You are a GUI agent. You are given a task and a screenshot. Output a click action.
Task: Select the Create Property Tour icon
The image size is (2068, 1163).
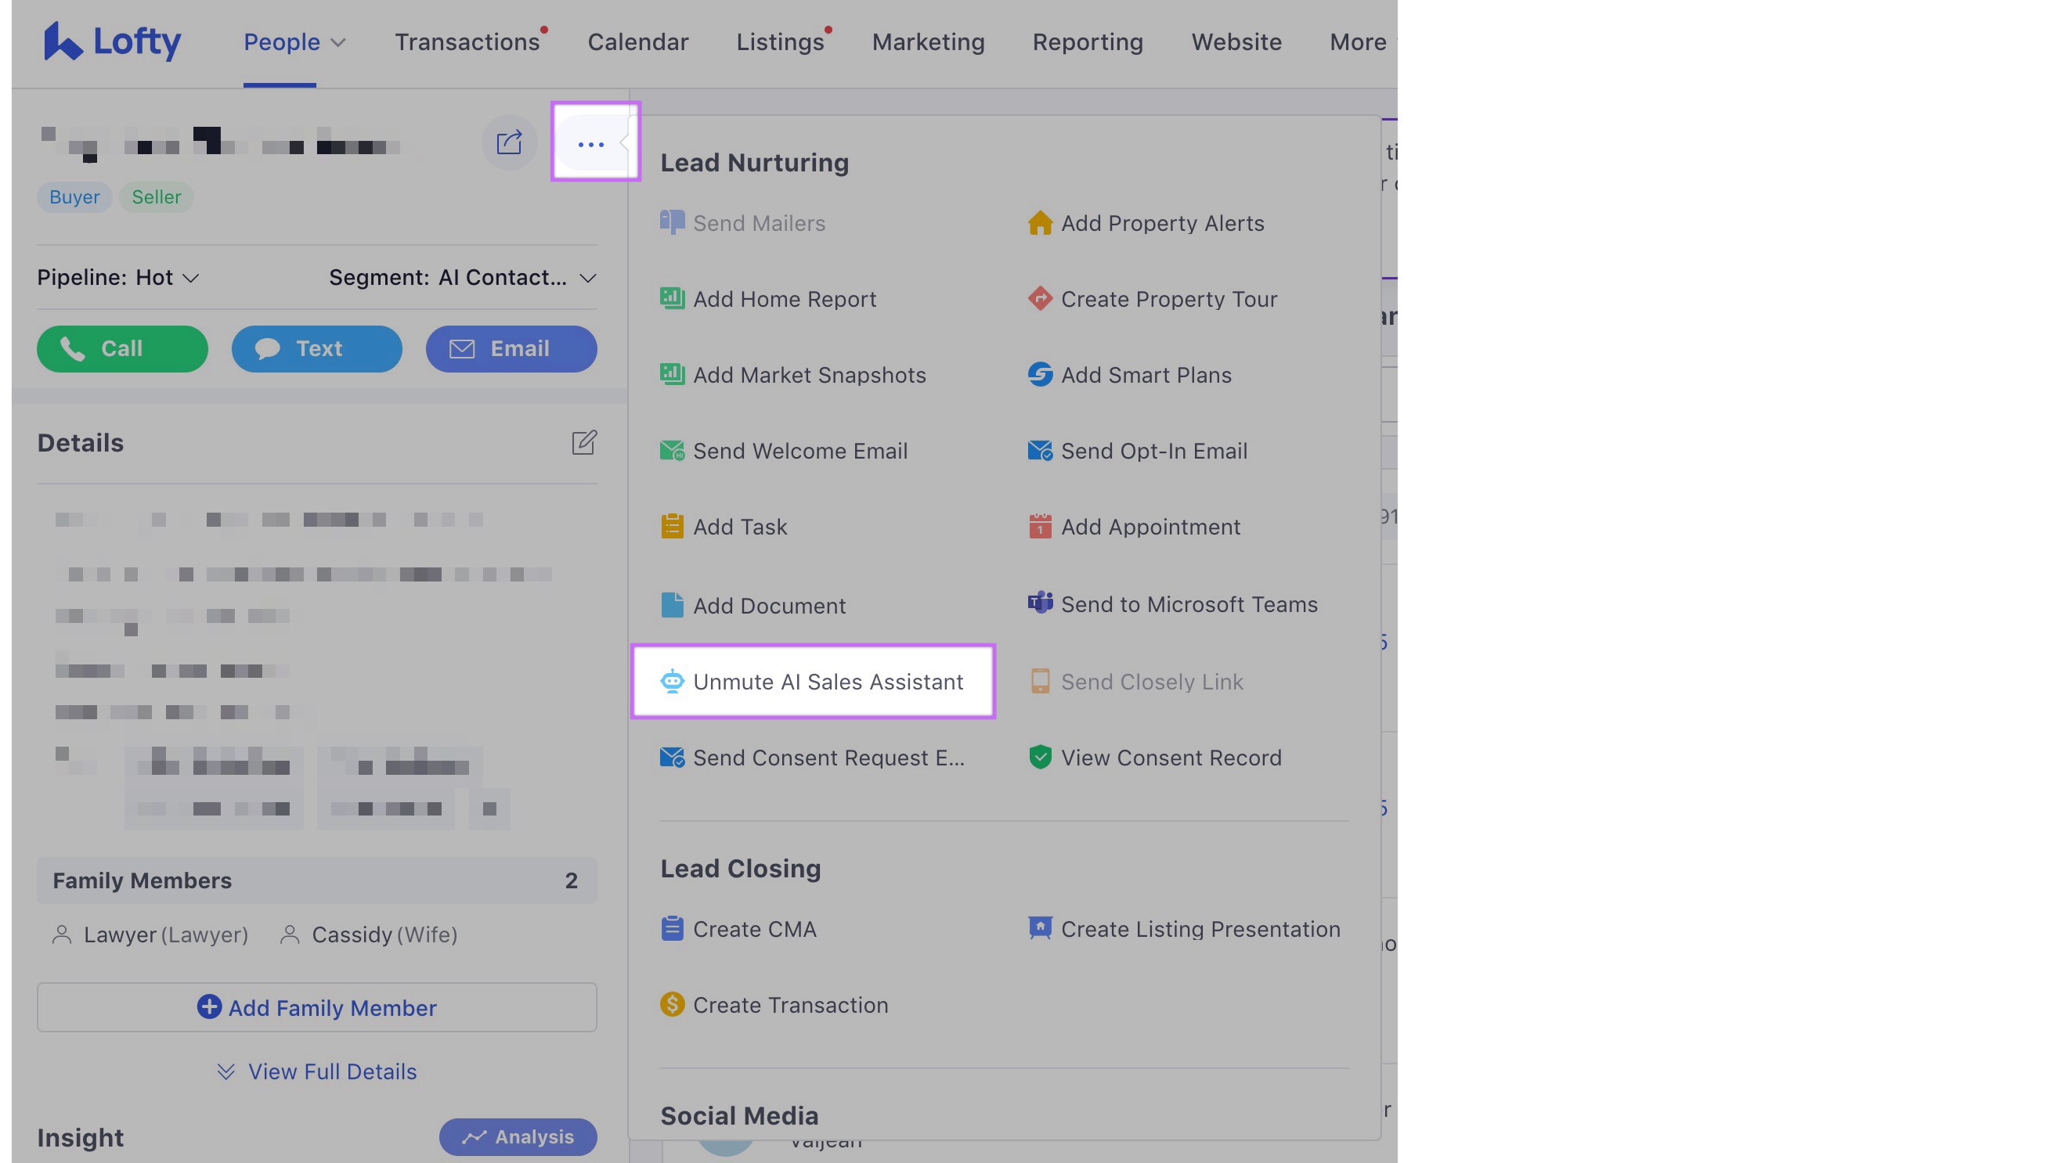pos(1040,298)
